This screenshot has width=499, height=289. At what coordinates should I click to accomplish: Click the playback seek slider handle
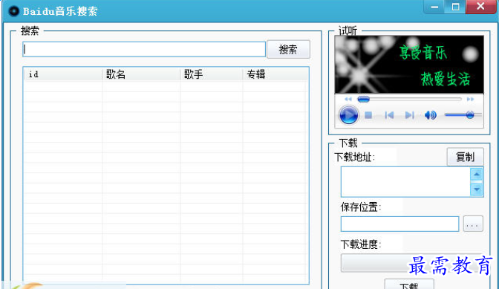[363, 100]
